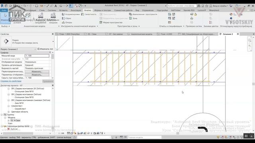Open the Выбор panel dropdown
The image size is (255, 143).
coord(5,26)
